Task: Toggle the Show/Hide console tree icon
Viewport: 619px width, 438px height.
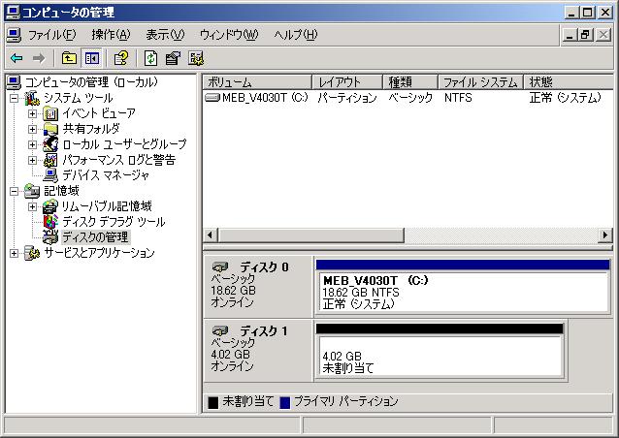Action: point(92,58)
